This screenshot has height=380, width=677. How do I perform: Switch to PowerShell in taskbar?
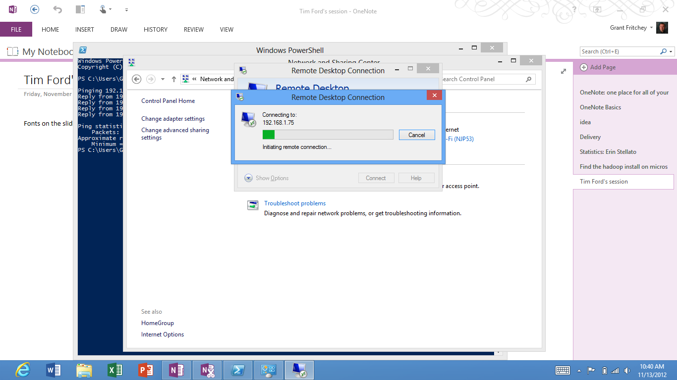pyautogui.click(x=238, y=370)
